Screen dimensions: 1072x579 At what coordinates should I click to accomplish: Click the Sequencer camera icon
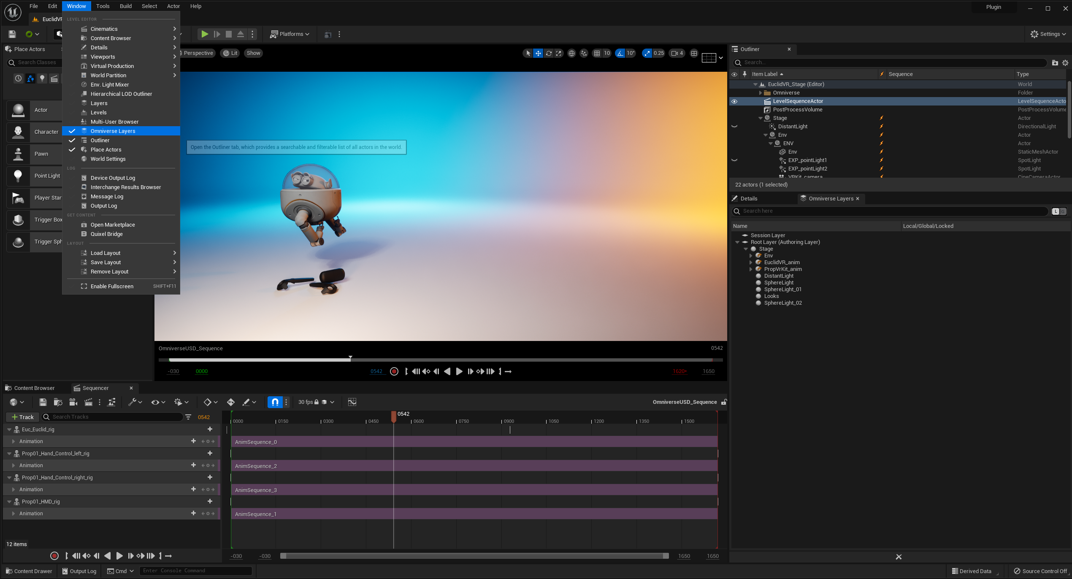(x=73, y=402)
